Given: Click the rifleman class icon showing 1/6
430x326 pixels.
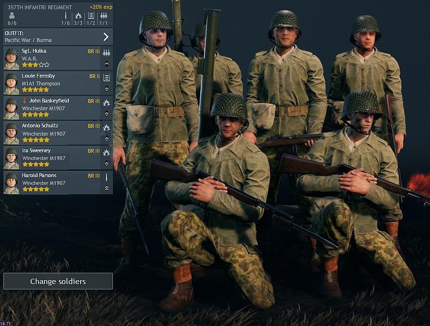Looking at the screenshot, I should click(x=65, y=16).
